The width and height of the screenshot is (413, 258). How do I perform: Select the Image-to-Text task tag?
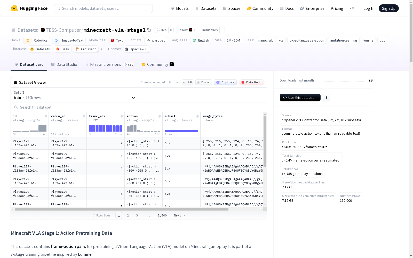(69, 40)
